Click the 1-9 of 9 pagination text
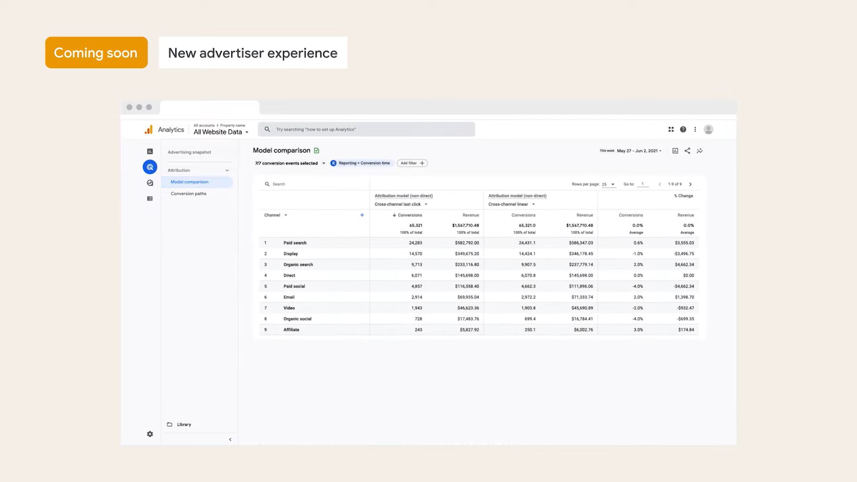Viewport: 857px width, 482px height. (x=675, y=184)
